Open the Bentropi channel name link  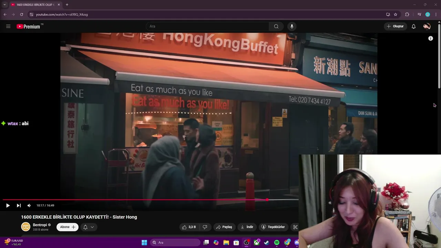tap(40, 225)
